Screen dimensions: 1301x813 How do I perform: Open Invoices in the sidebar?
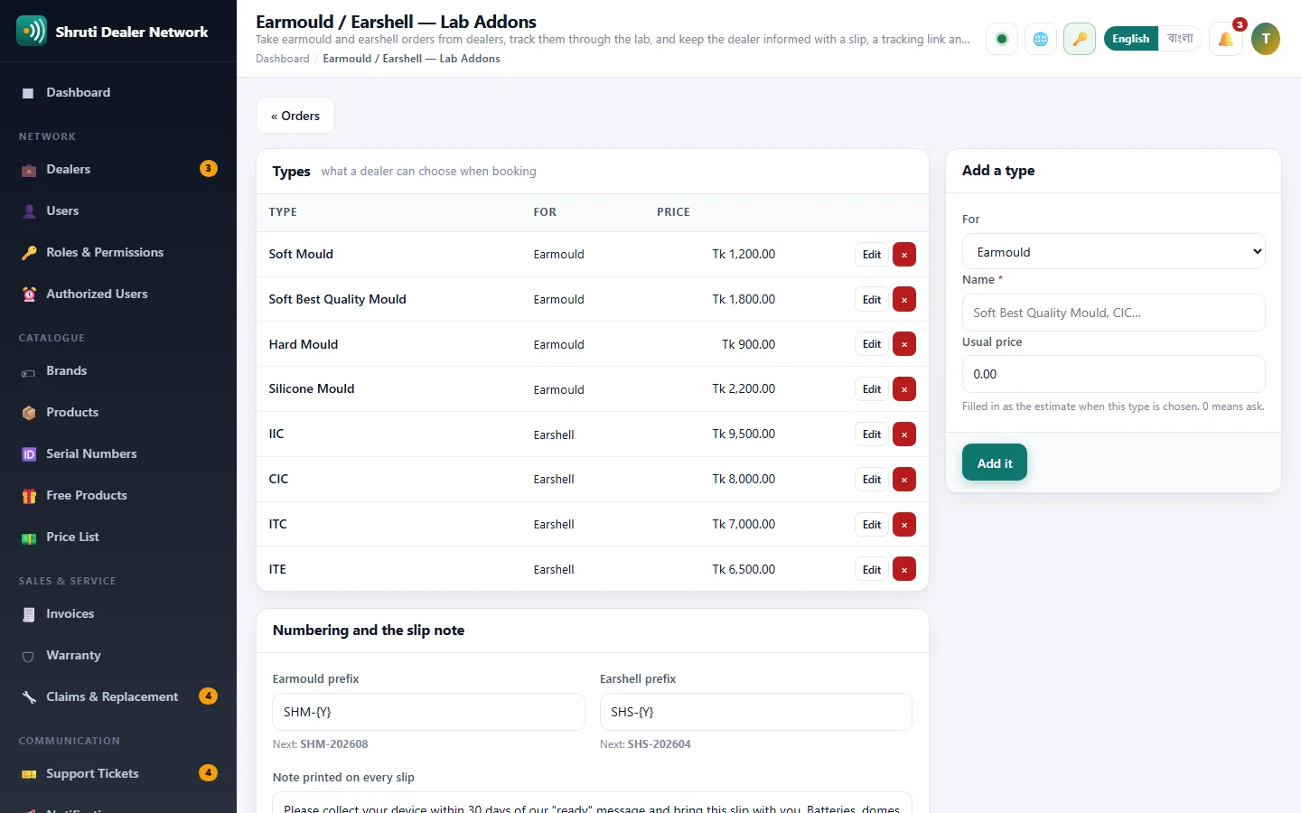point(118,614)
